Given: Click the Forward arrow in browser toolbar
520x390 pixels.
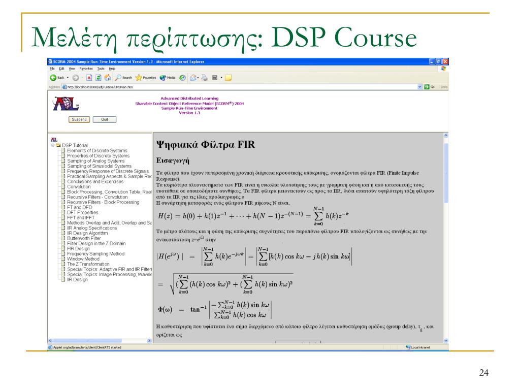Looking at the screenshot, I should [76, 78].
